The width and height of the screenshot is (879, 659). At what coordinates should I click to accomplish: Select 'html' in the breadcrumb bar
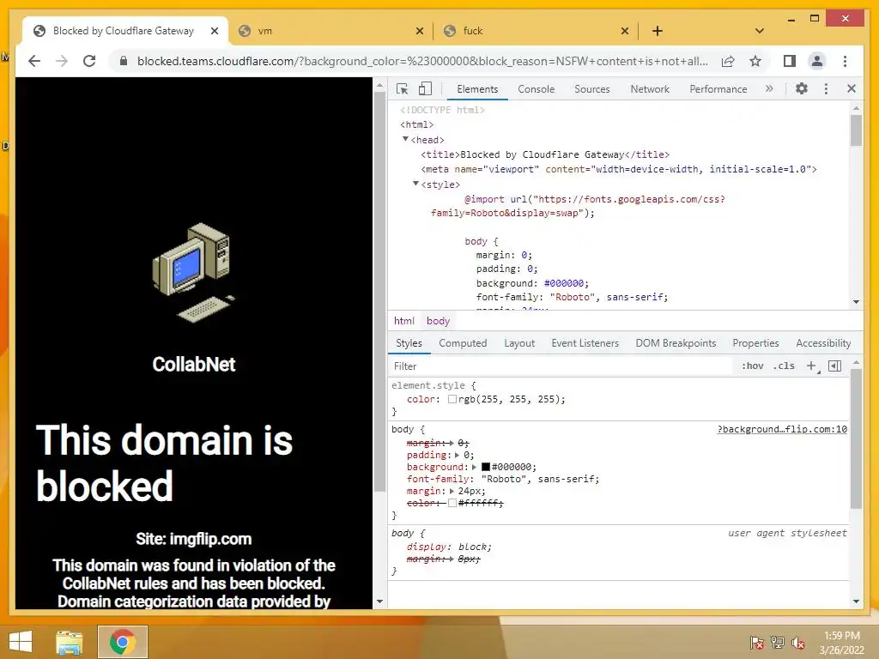[403, 321]
